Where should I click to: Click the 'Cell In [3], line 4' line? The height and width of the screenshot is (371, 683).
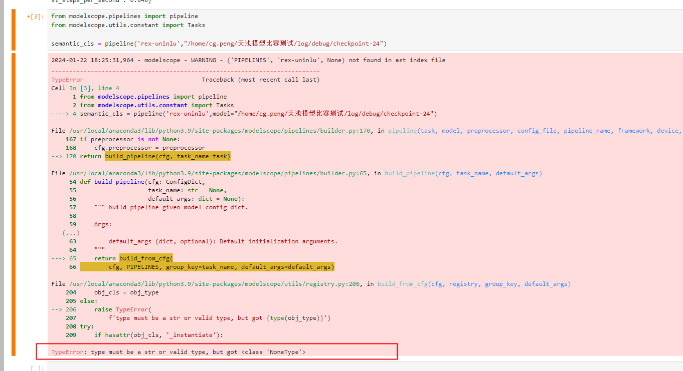tap(85, 88)
